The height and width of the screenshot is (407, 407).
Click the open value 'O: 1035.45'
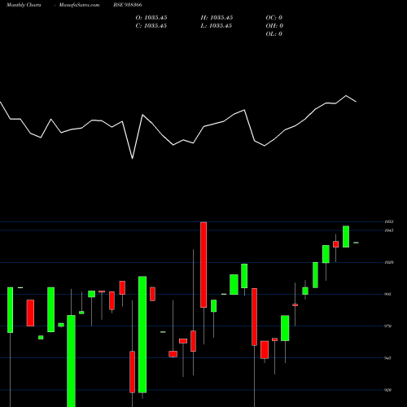151,18
